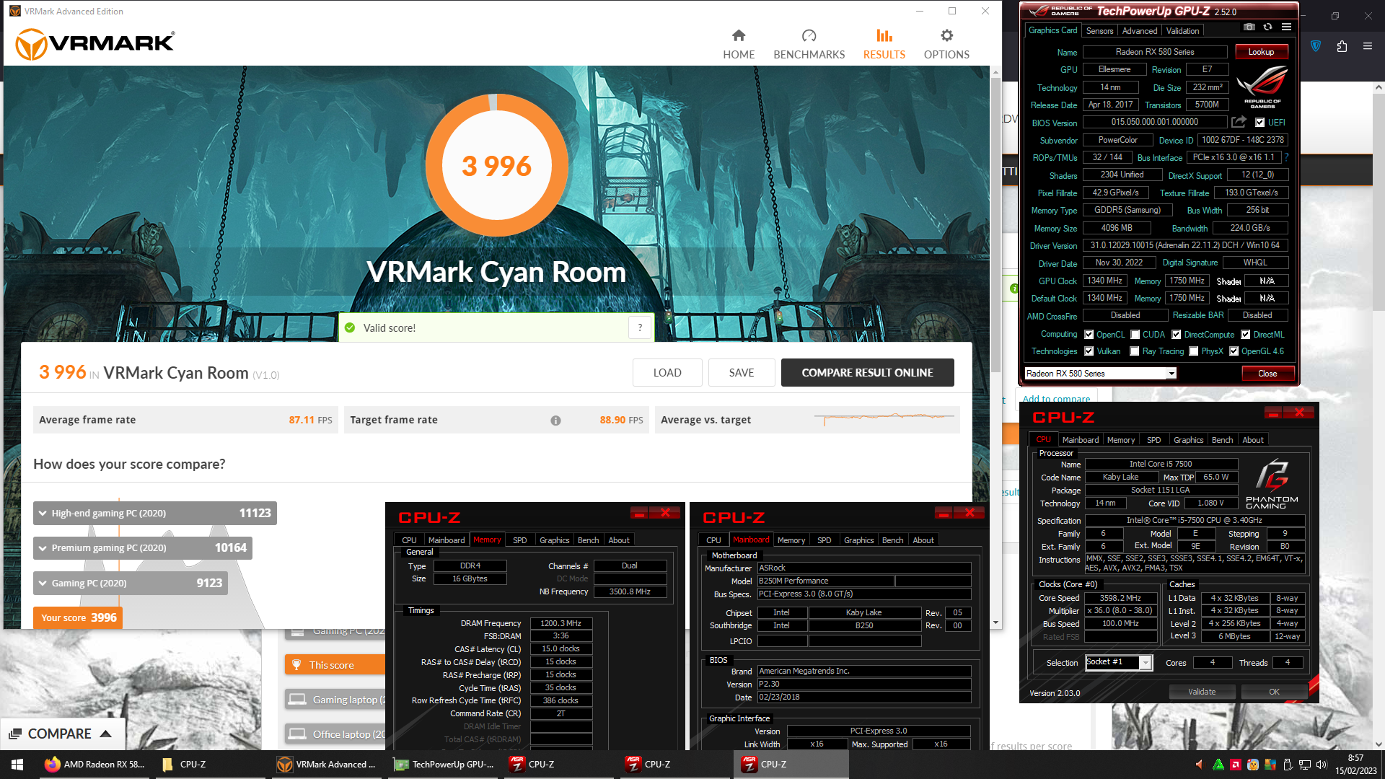Open TechPowerUp GPU-Z taskbar item

444,765
